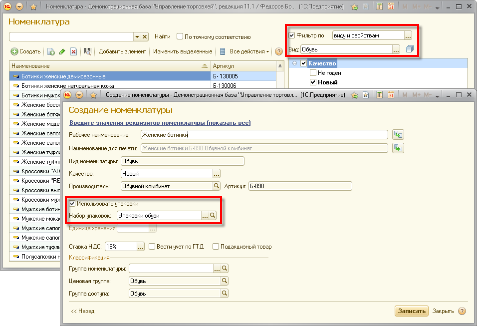Viewport: 477px width, 326px height.
Task: Open the round orange menu button in the Создание номенклатуры title bar
Action: pos(79,95)
